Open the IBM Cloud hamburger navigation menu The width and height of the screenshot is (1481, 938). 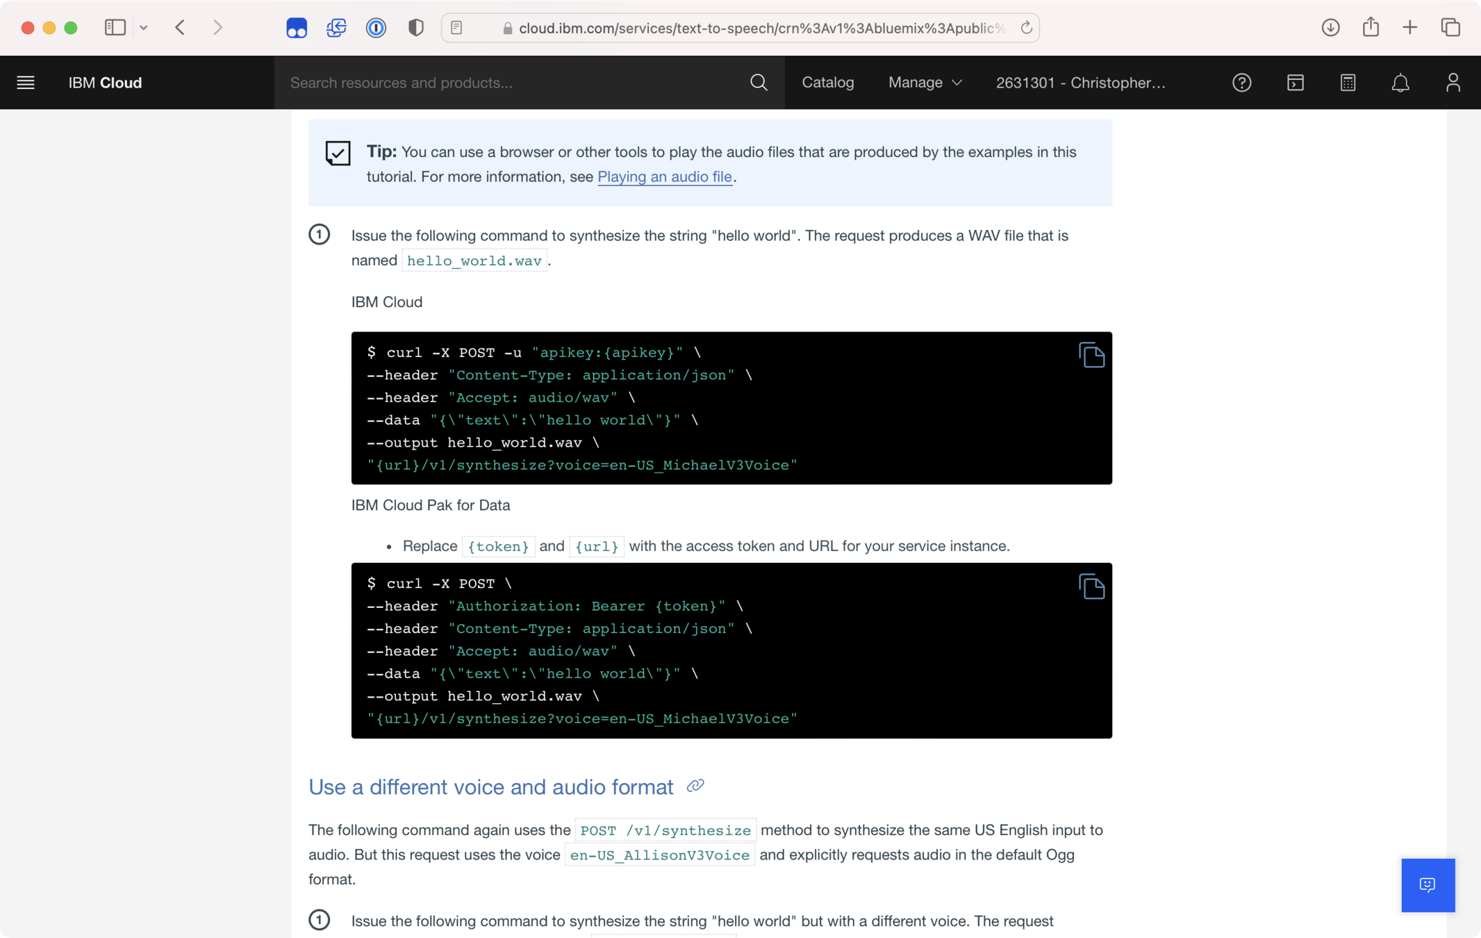26,83
